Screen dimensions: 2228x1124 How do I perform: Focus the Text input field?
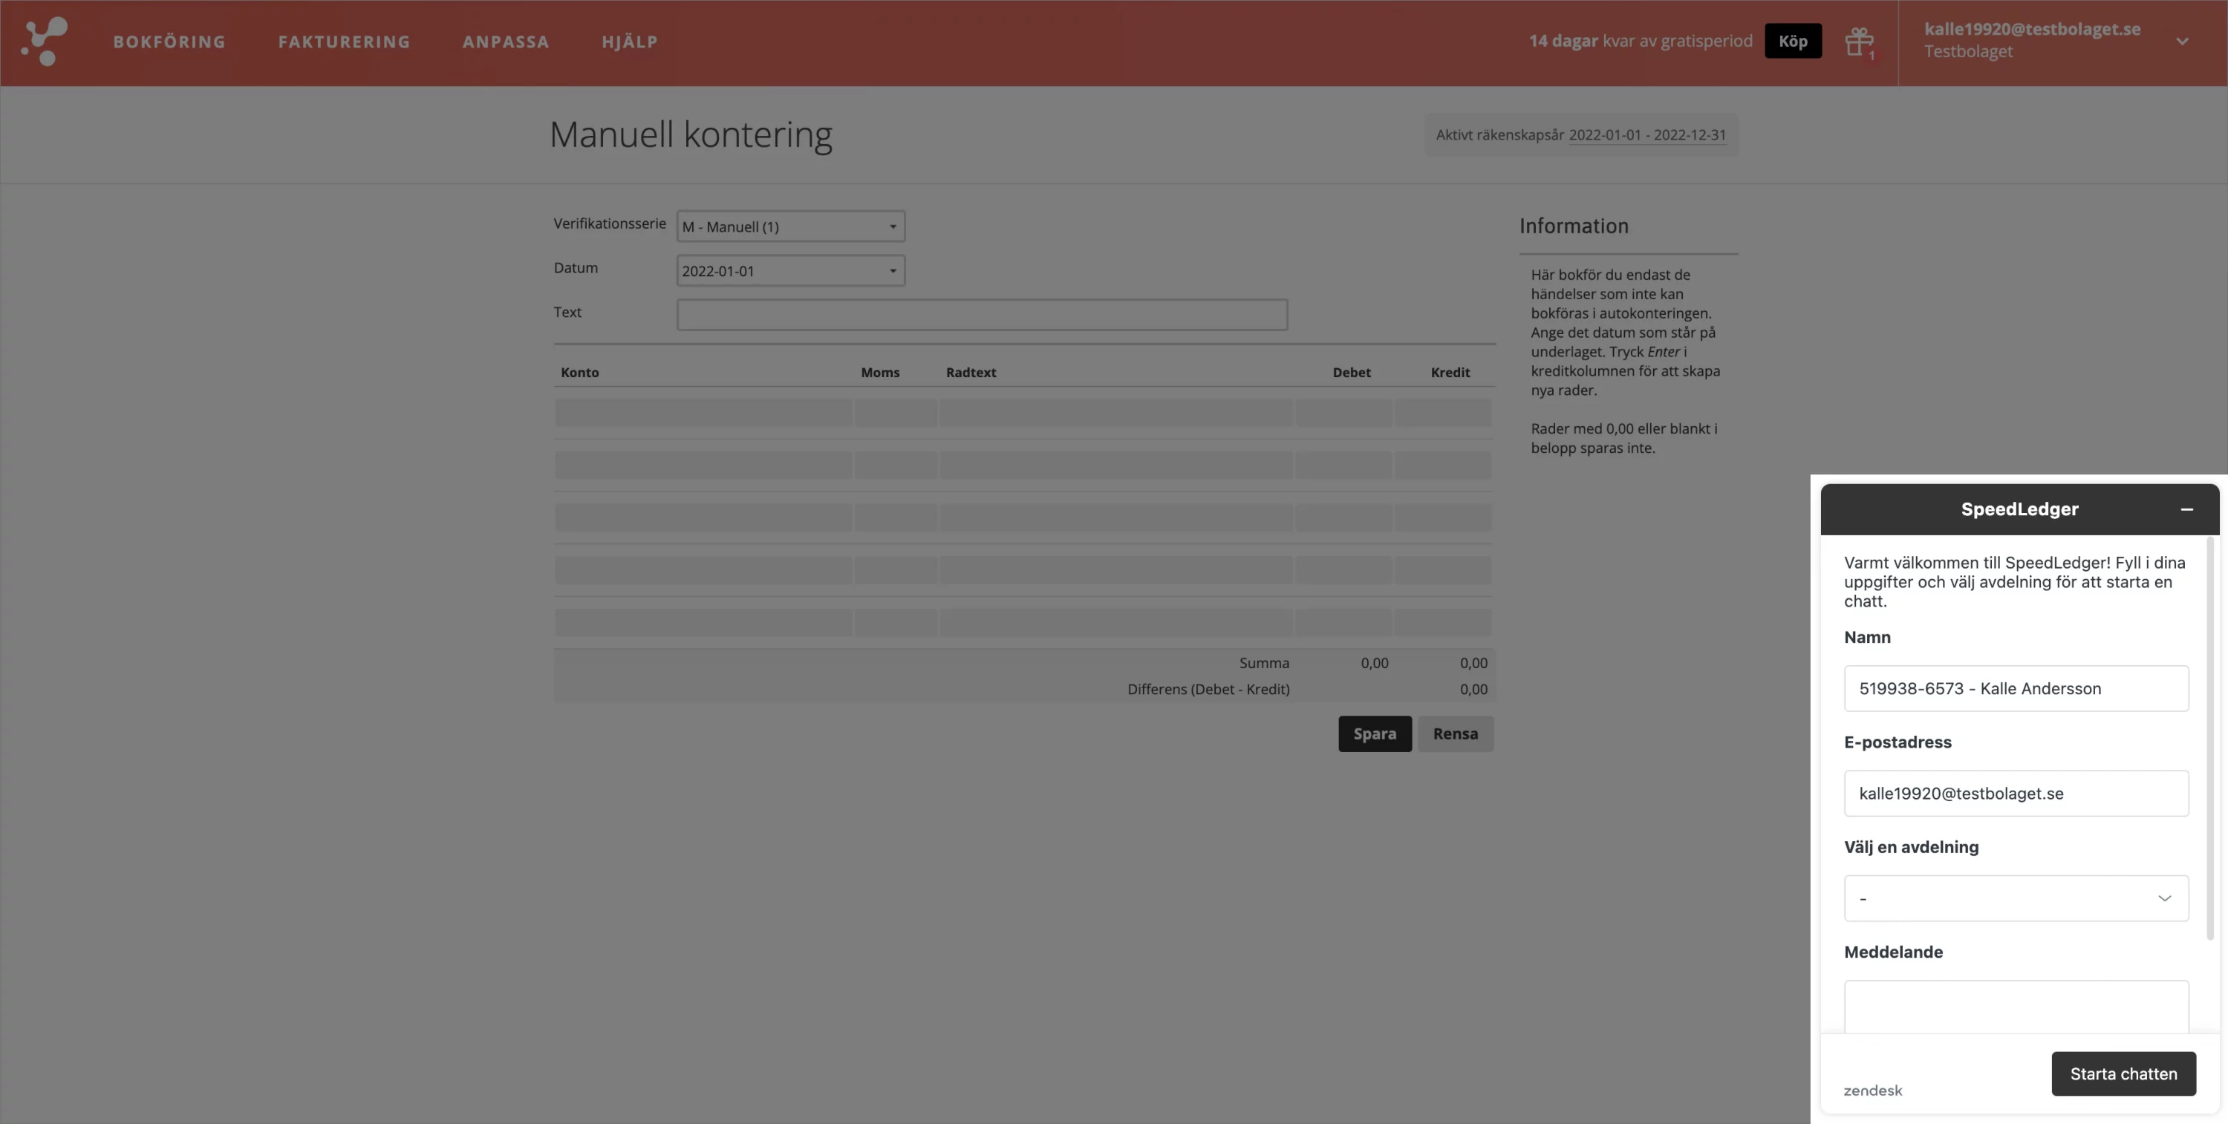982,315
